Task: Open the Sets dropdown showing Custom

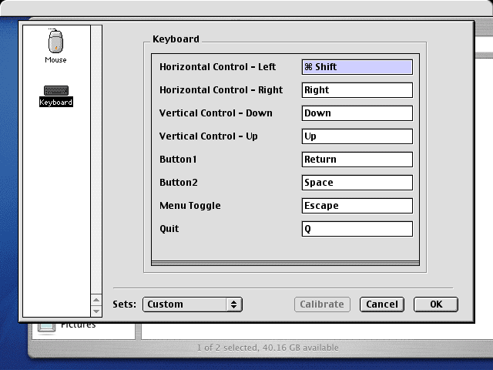Action: click(193, 304)
